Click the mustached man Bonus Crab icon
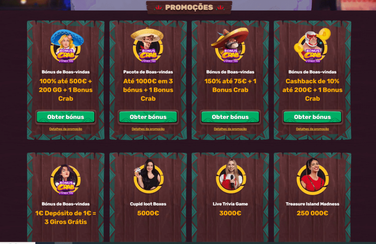 148,45
